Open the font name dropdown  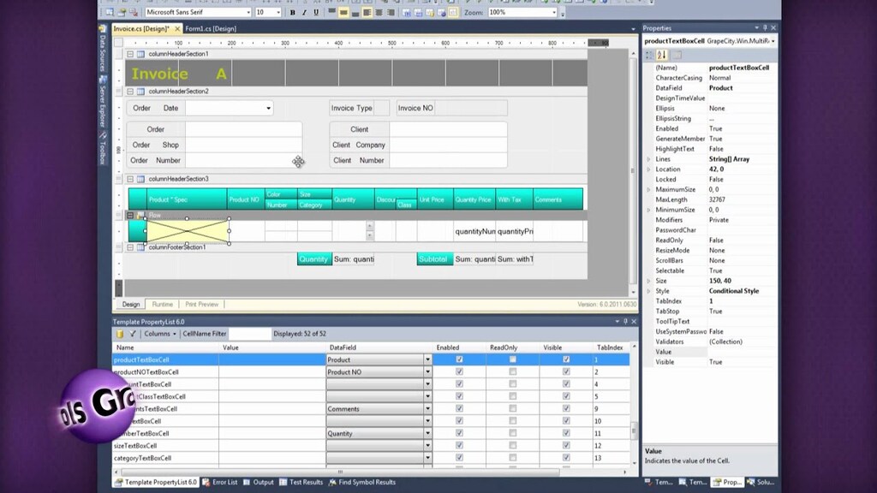pos(248,13)
